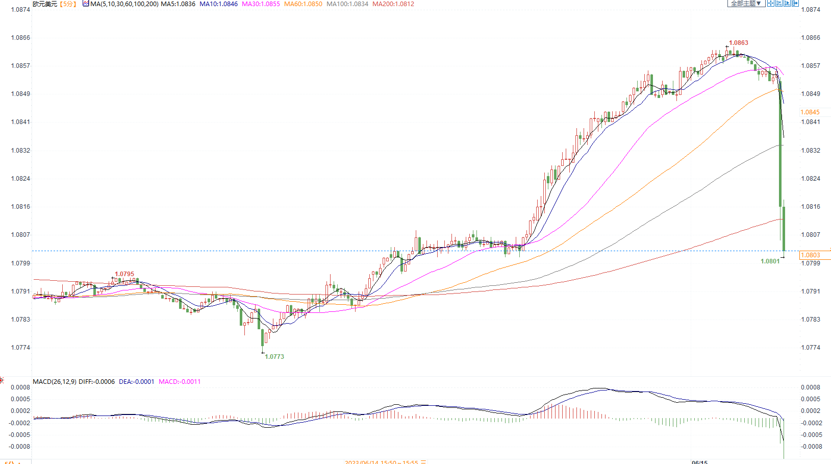Viewport: 831px width, 464px height.
Task: Click the 1.0863 high price marker
Action: (739, 43)
